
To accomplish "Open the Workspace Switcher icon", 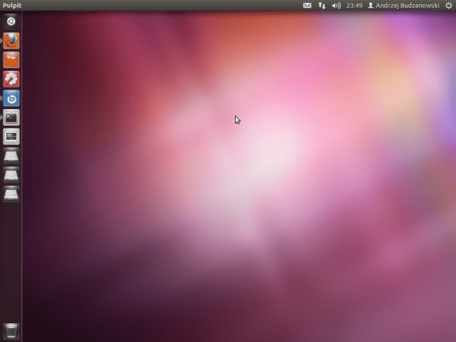I will coord(11,137).
